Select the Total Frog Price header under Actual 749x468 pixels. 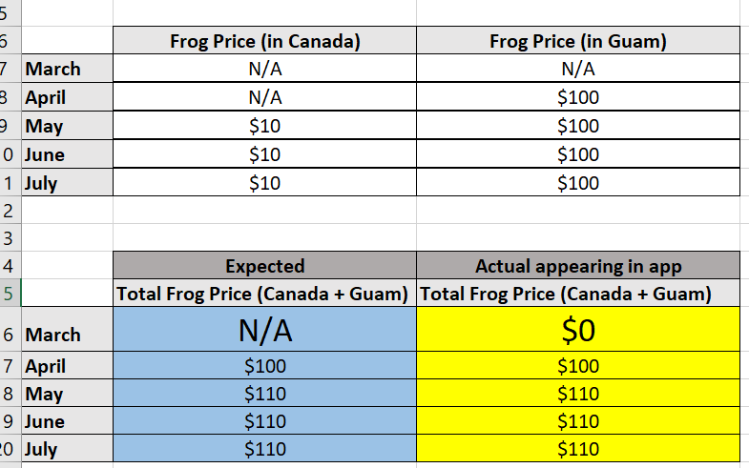[x=578, y=294]
